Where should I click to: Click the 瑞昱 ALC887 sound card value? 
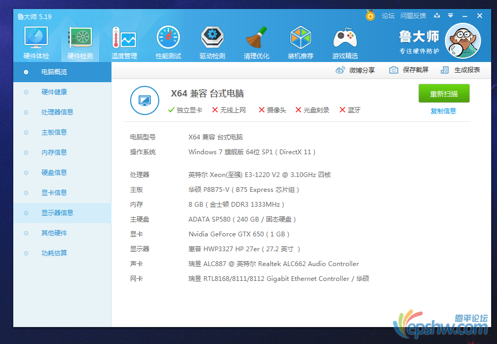click(273, 264)
